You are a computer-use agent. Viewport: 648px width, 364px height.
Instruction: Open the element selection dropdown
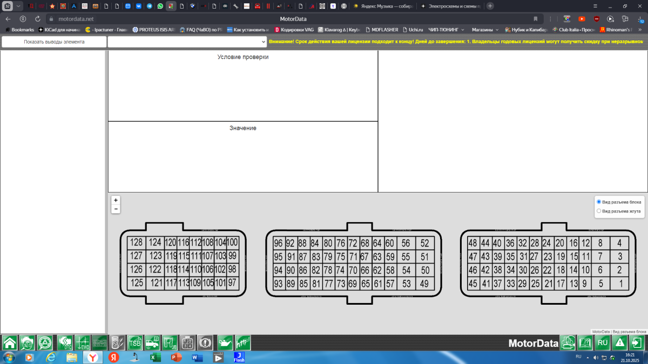[x=187, y=42]
